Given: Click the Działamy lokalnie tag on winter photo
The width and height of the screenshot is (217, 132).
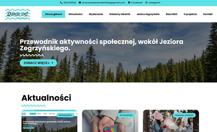Looking at the screenshot, I should pyautogui.click(x=184, y=115).
